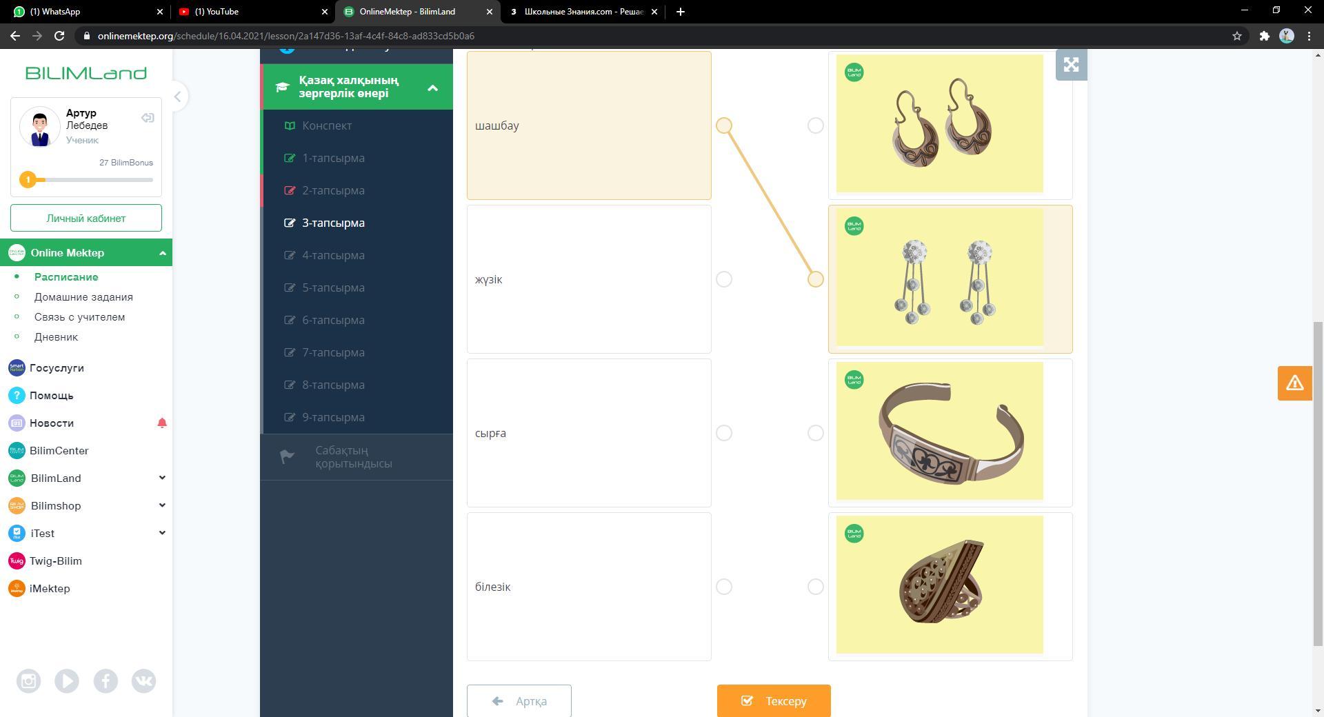Image resolution: width=1324 pixels, height=717 pixels.
Task: Click the fullscreen expand icon
Action: point(1071,65)
